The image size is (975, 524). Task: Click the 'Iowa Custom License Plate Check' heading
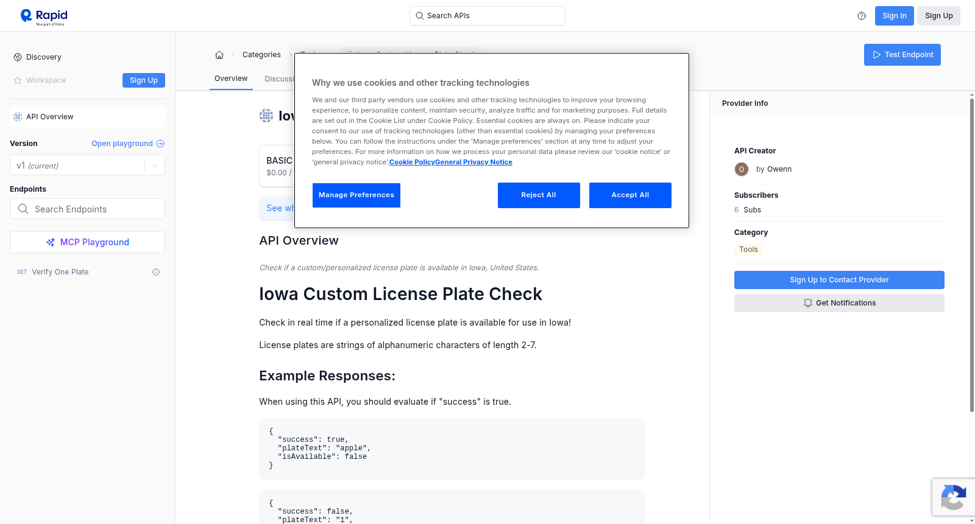pyautogui.click(x=400, y=294)
